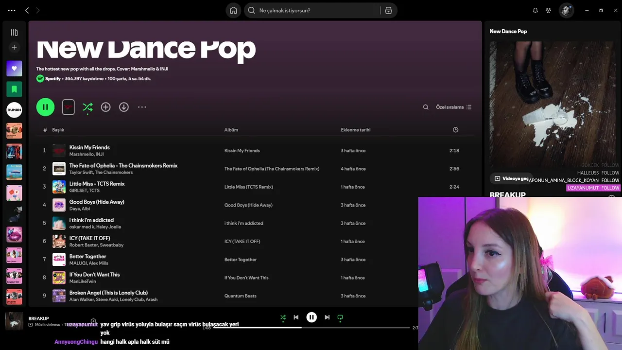
Task: Sort by the 'Eklenme tarihi' column
Action: (355, 130)
